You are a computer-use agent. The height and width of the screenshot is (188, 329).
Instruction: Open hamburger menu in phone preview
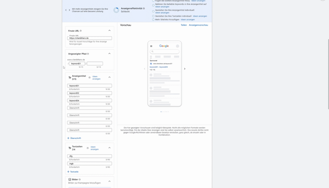click(151, 46)
